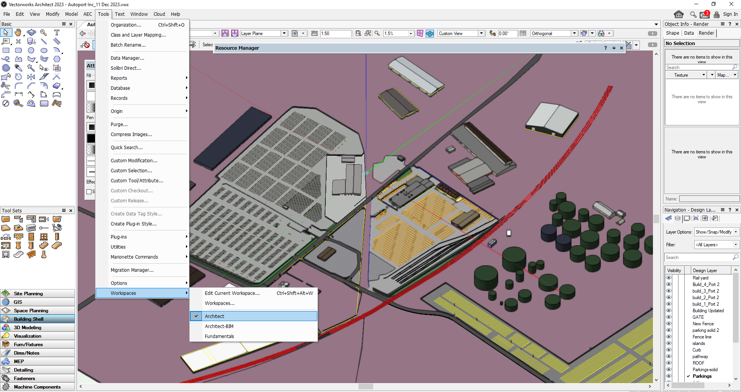Hide the Rail yard layer
Image resolution: width=741 pixels, height=392 pixels.
669,278
